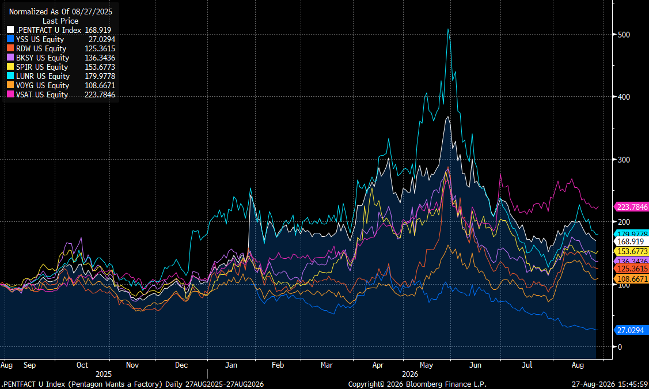Click the Apr x-axis month label
The image size is (649, 389).
tap(378, 365)
